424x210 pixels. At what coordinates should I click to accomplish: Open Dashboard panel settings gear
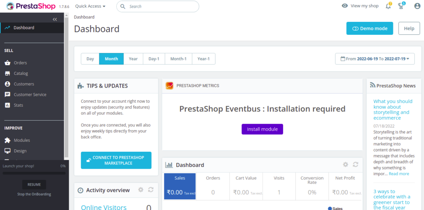point(345,165)
